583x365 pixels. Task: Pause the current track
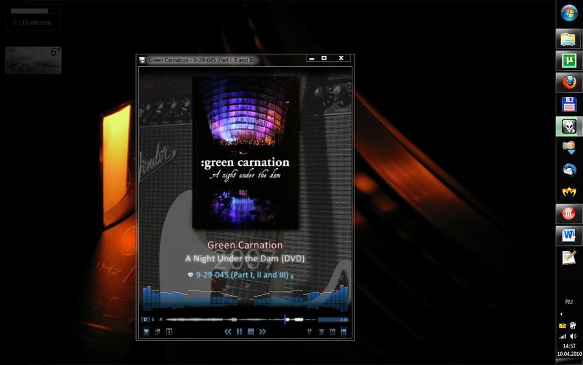click(x=240, y=331)
